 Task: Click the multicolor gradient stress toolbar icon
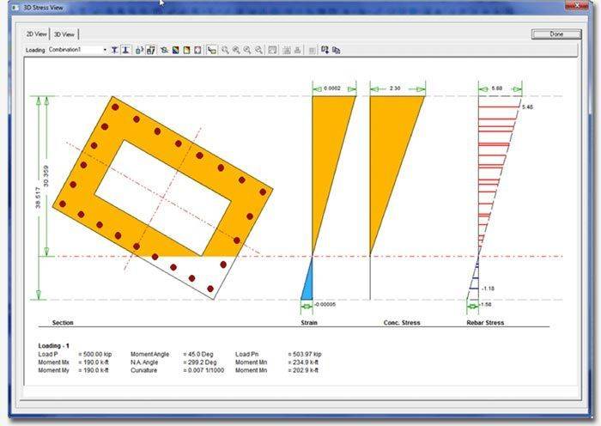(x=175, y=50)
